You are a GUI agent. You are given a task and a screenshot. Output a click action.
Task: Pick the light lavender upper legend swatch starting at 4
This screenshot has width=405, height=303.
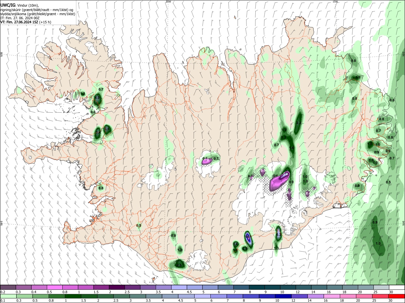point(179,288)
